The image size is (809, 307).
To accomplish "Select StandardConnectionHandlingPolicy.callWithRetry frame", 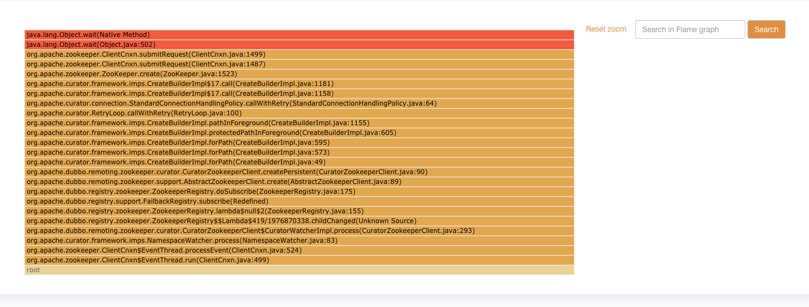I will tap(299, 103).
